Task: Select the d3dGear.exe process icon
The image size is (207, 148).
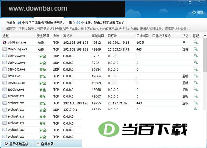Action: [x=4, y=42]
